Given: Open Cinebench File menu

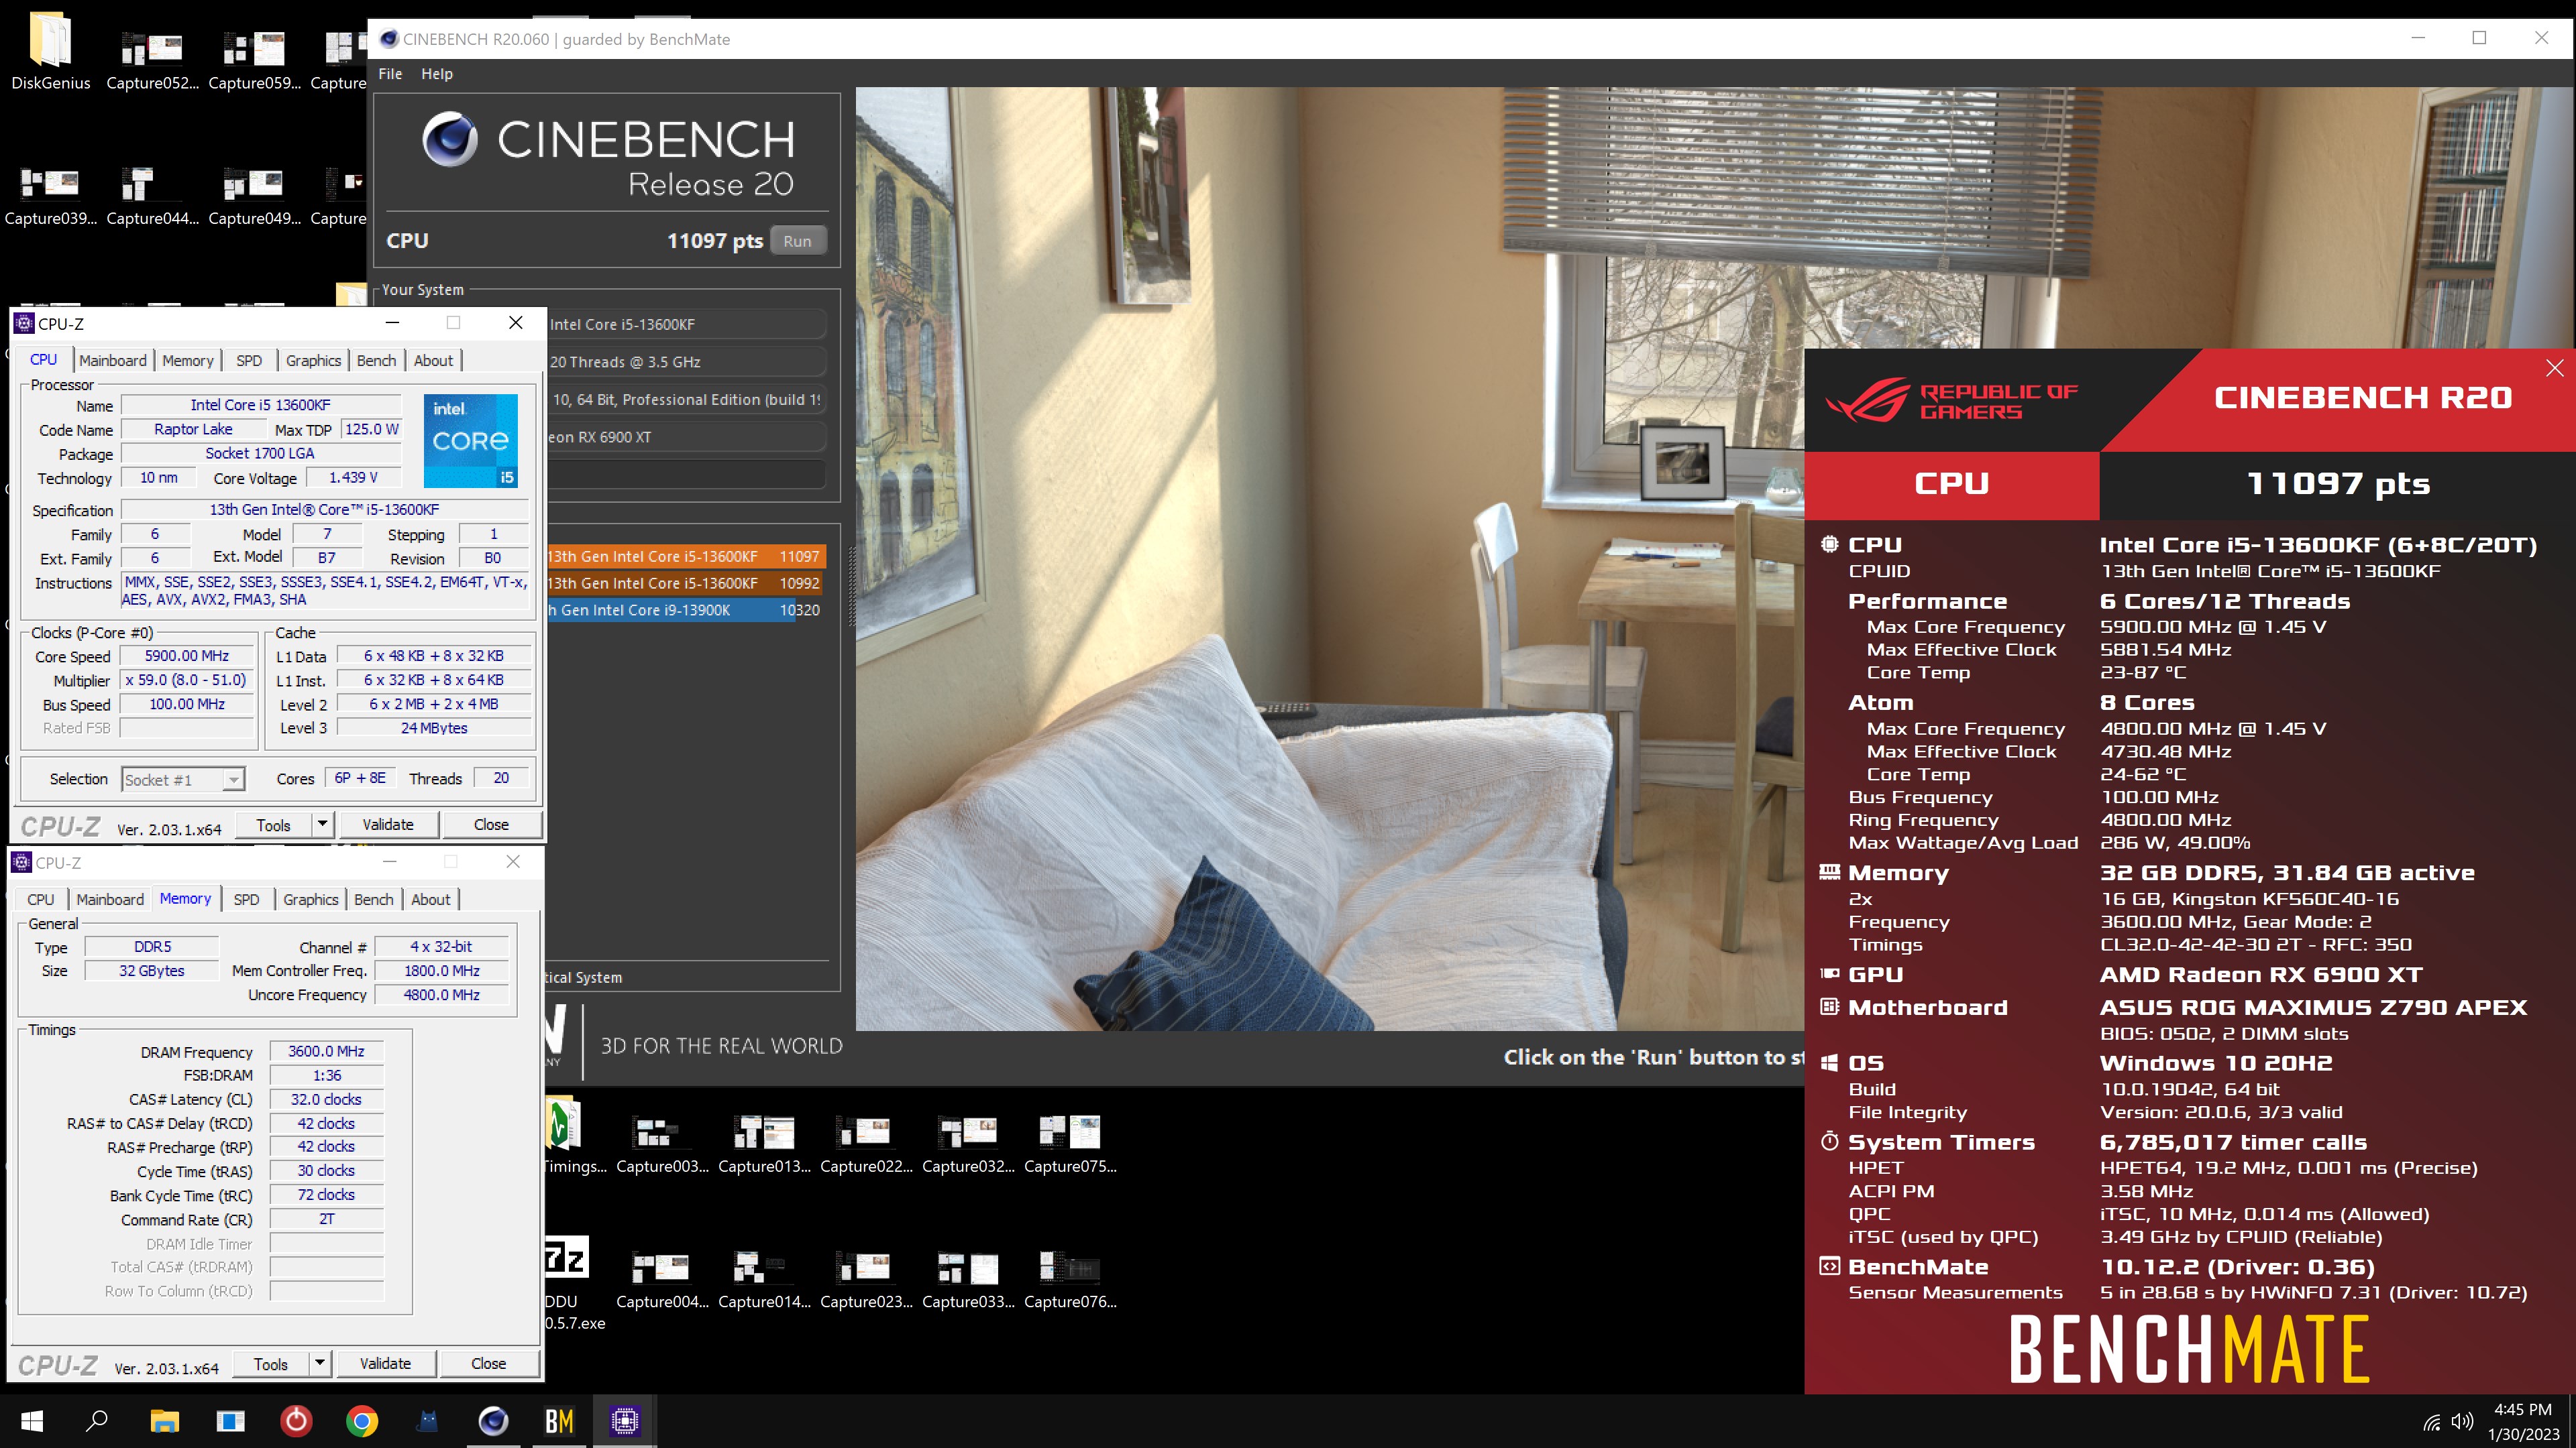Looking at the screenshot, I should [x=390, y=74].
